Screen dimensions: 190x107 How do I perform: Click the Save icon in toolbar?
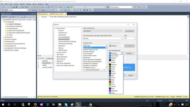(14, 7)
